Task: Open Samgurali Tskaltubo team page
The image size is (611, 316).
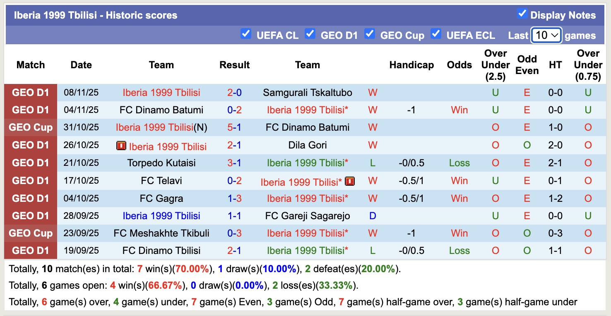Action: [307, 92]
